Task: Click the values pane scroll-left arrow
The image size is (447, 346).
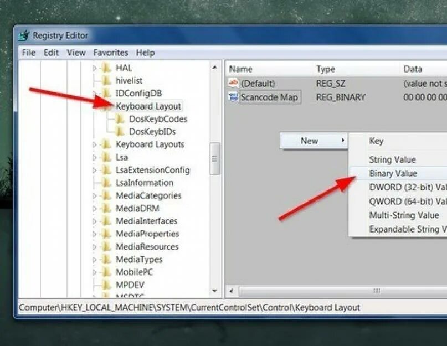Action: click(x=232, y=291)
